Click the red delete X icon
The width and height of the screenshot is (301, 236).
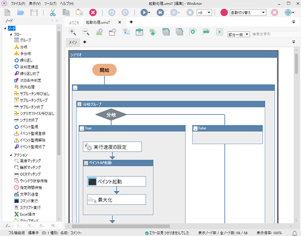tap(93, 12)
